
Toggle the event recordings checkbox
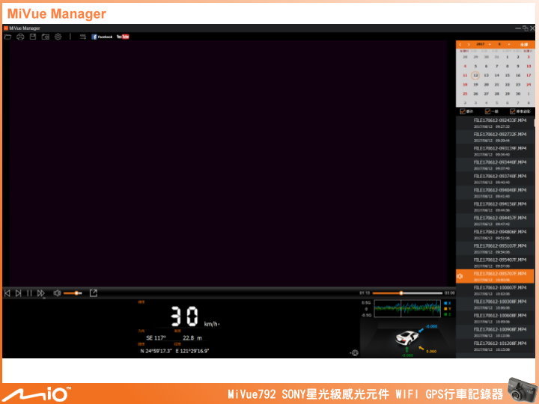coord(463,111)
